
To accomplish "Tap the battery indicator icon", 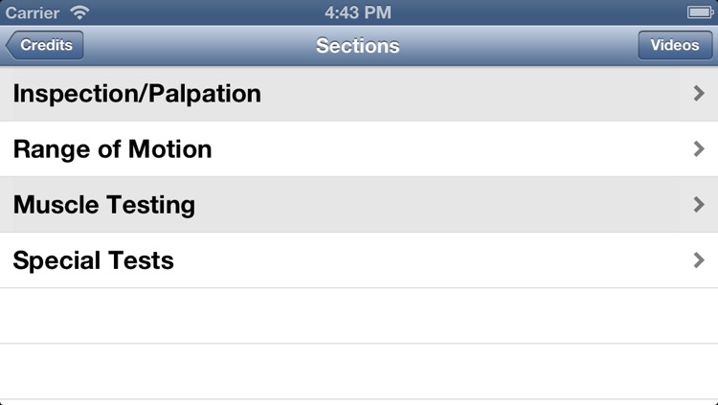I will (x=700, y=12).
